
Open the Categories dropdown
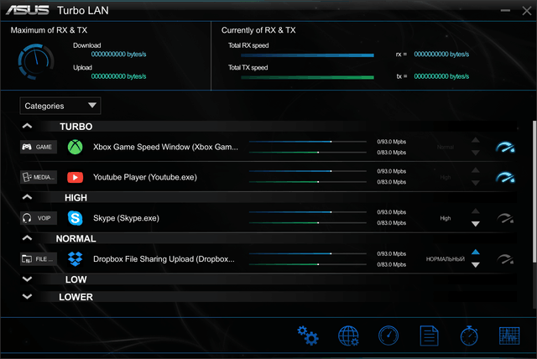tap(60, 106)
